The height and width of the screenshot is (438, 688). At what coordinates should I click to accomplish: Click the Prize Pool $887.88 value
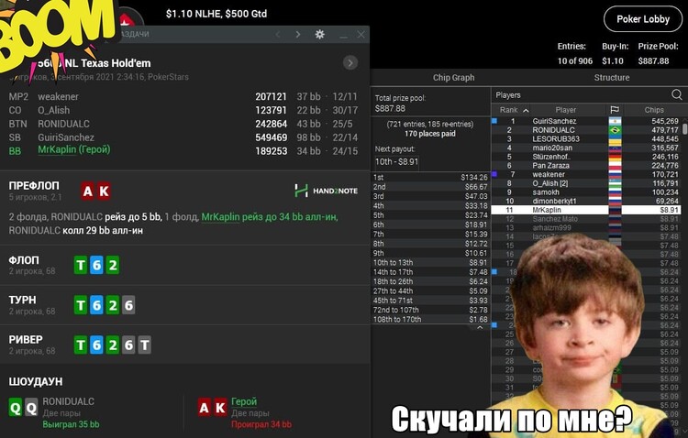(653, 61)
